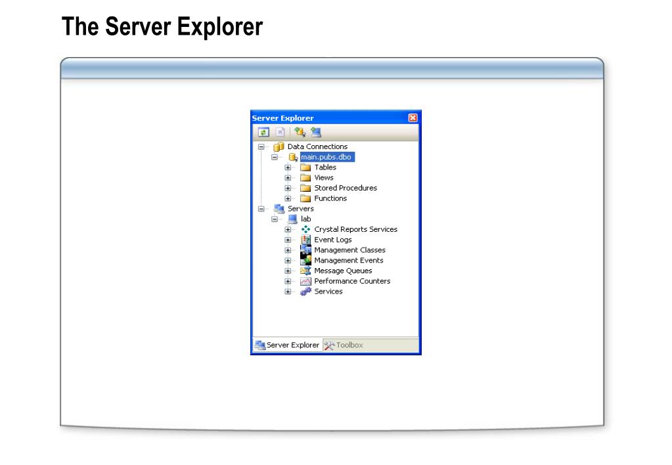Click the Message Queues icon
Viewport: 672px width, 465px height.
click(x=305, y=271)
